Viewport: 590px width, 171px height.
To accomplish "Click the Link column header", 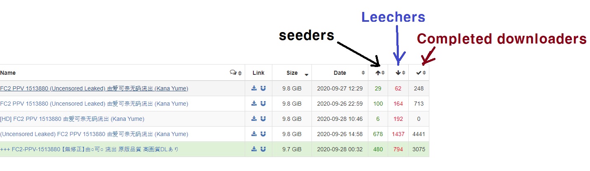I will pos(258,73).
